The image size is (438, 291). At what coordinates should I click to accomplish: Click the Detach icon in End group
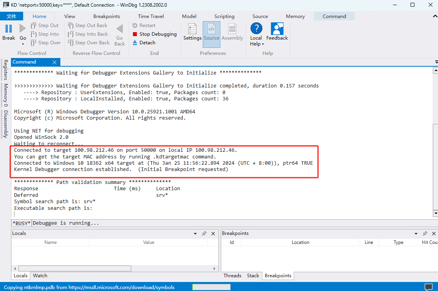[135, 43]
